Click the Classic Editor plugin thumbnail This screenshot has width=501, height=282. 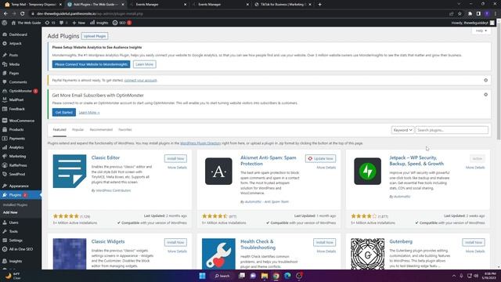(70, 172)
